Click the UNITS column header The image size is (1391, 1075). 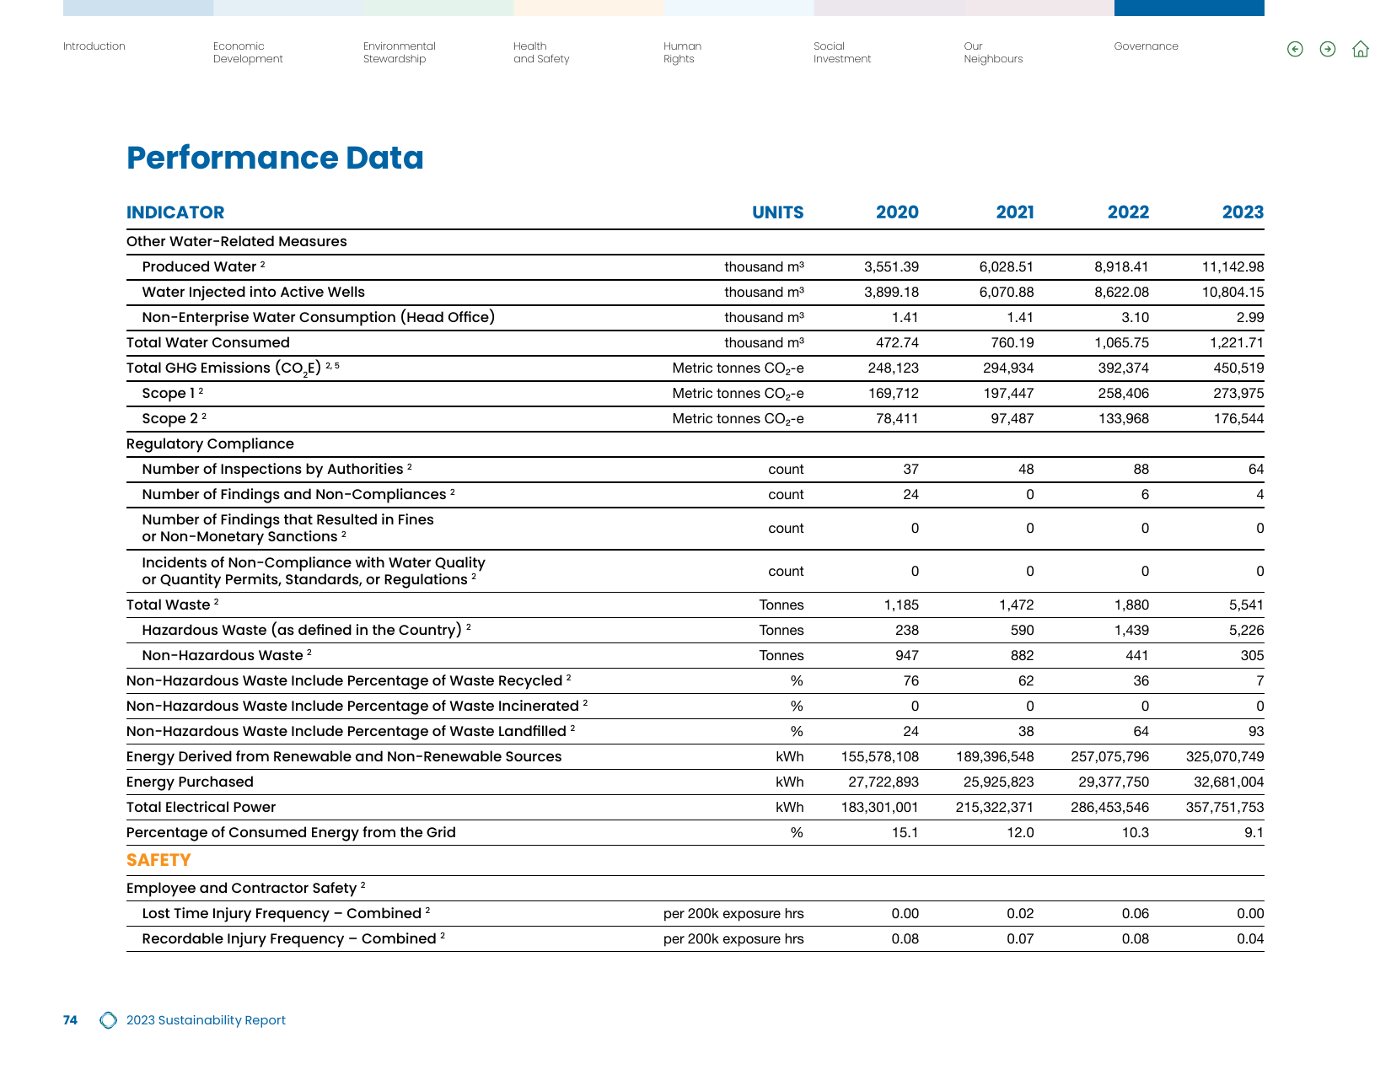pos(777,212)
